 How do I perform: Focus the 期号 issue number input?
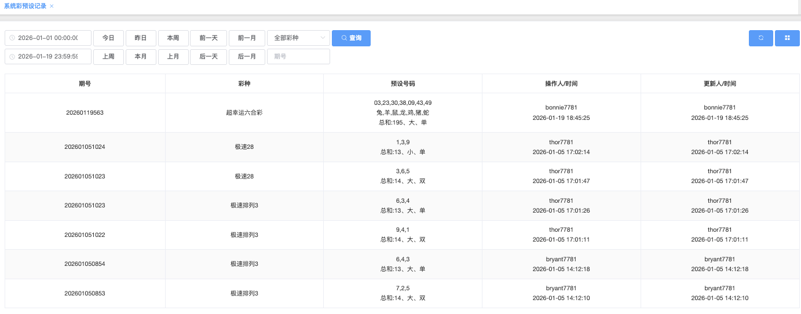tap(298, 57)
